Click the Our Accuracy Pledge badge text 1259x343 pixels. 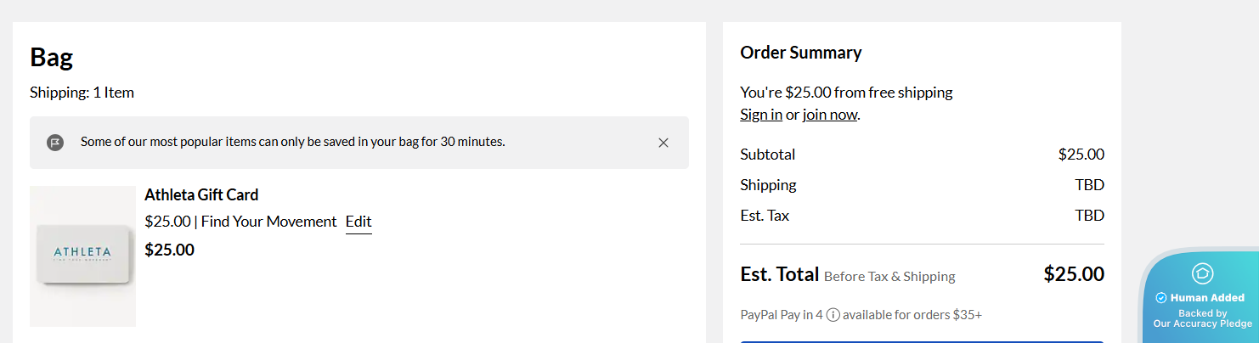(x=1202, y=323)
